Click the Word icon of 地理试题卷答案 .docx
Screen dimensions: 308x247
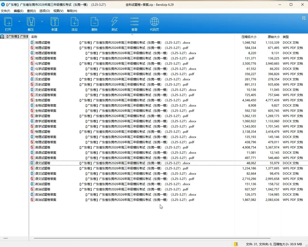[x=33, y=53]
